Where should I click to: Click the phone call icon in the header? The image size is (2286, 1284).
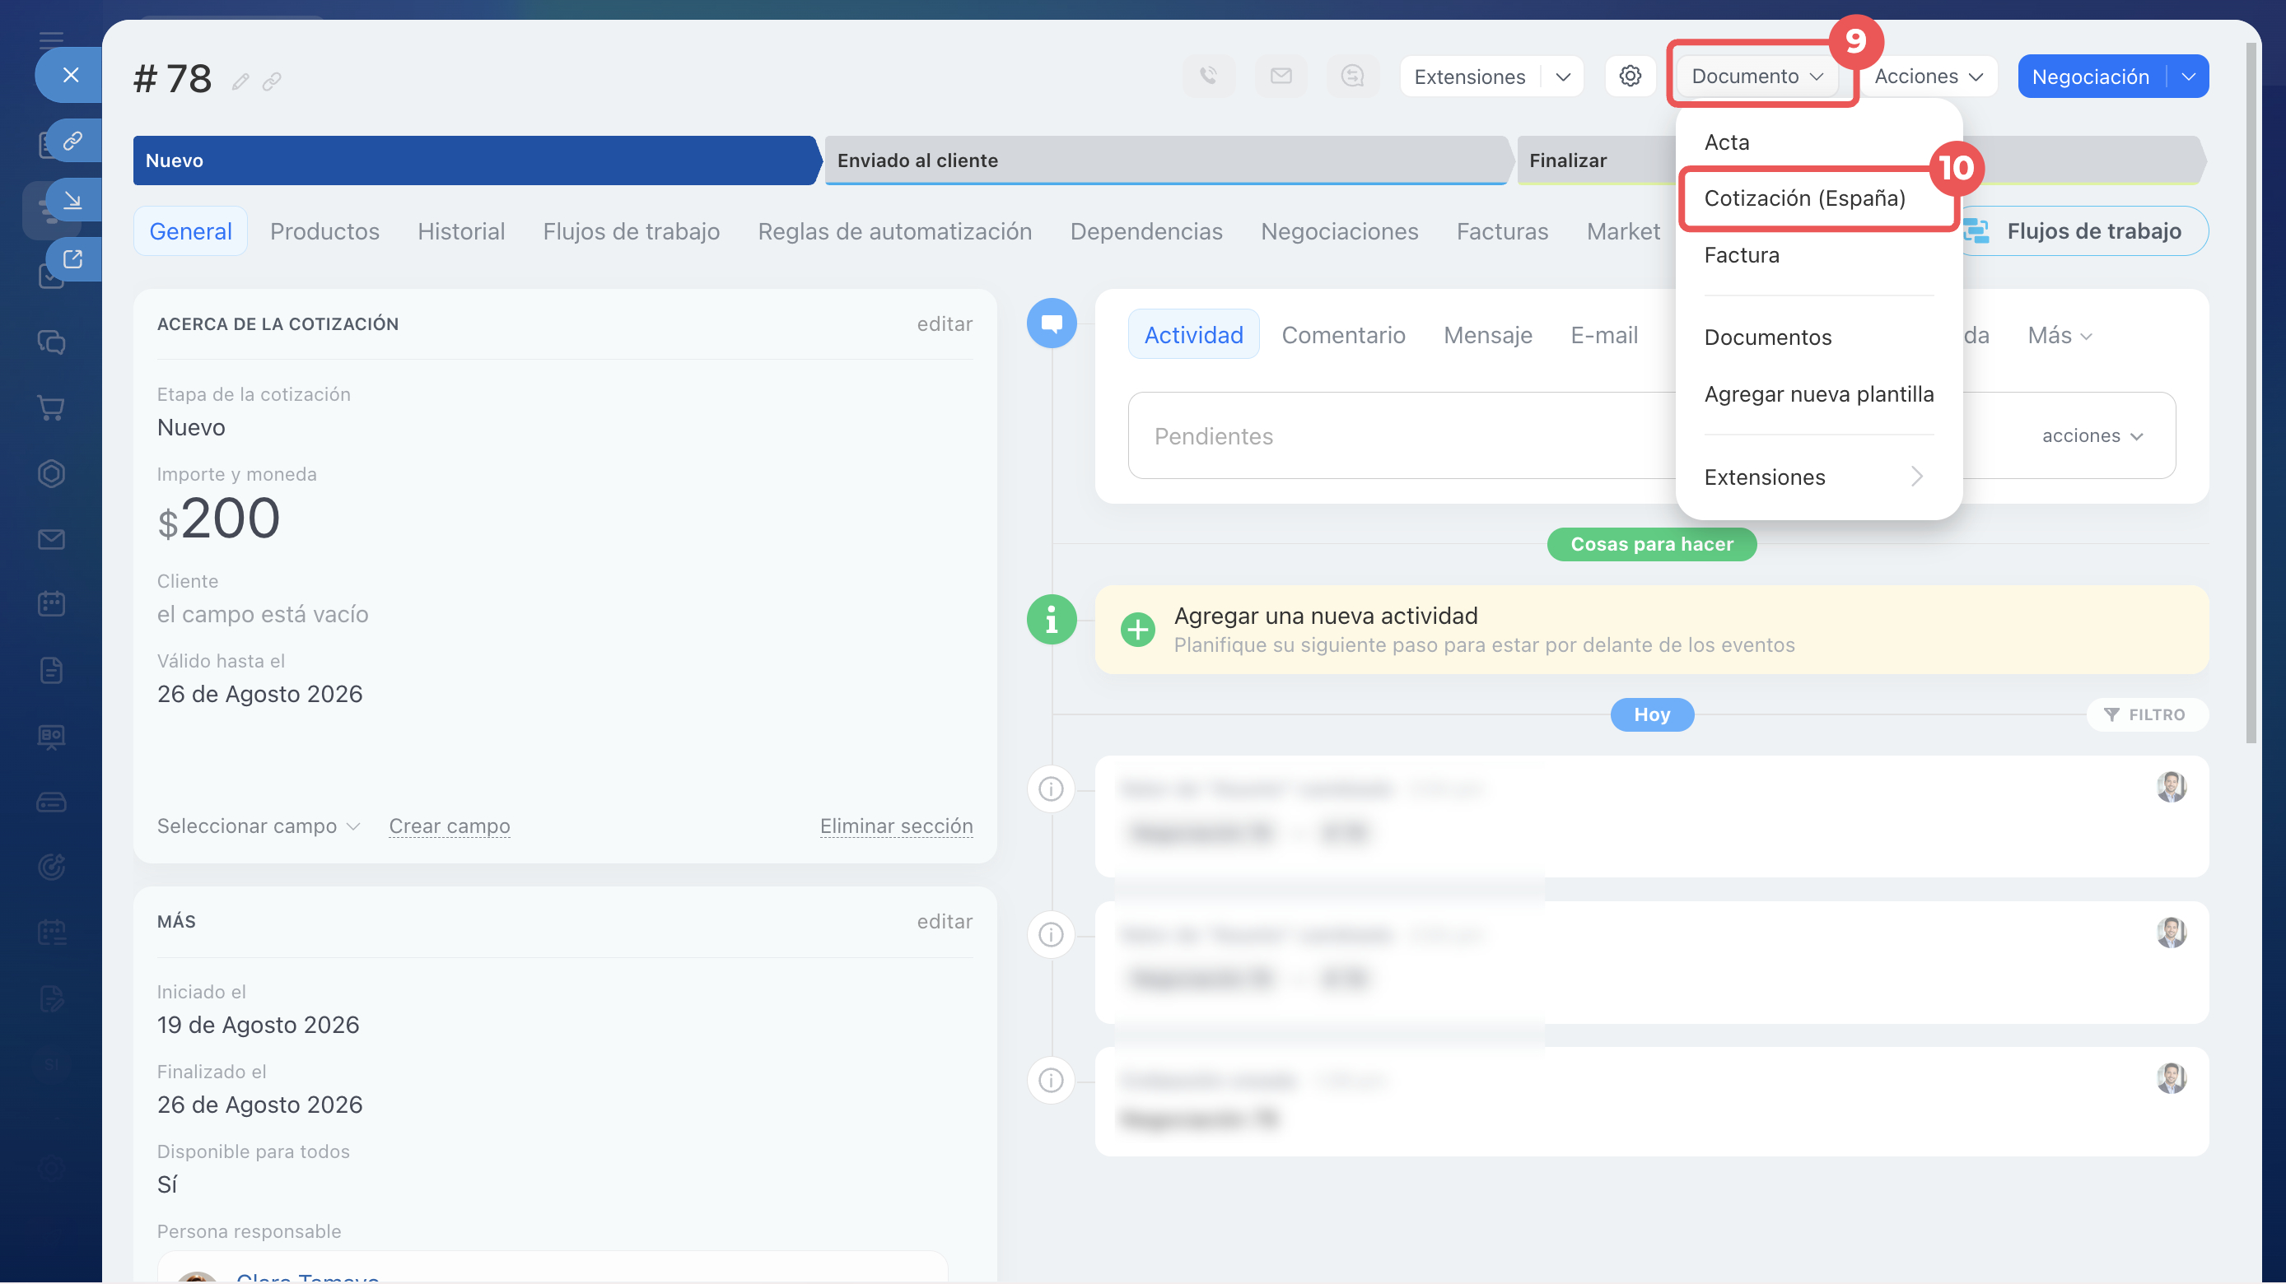(1209, 77)
